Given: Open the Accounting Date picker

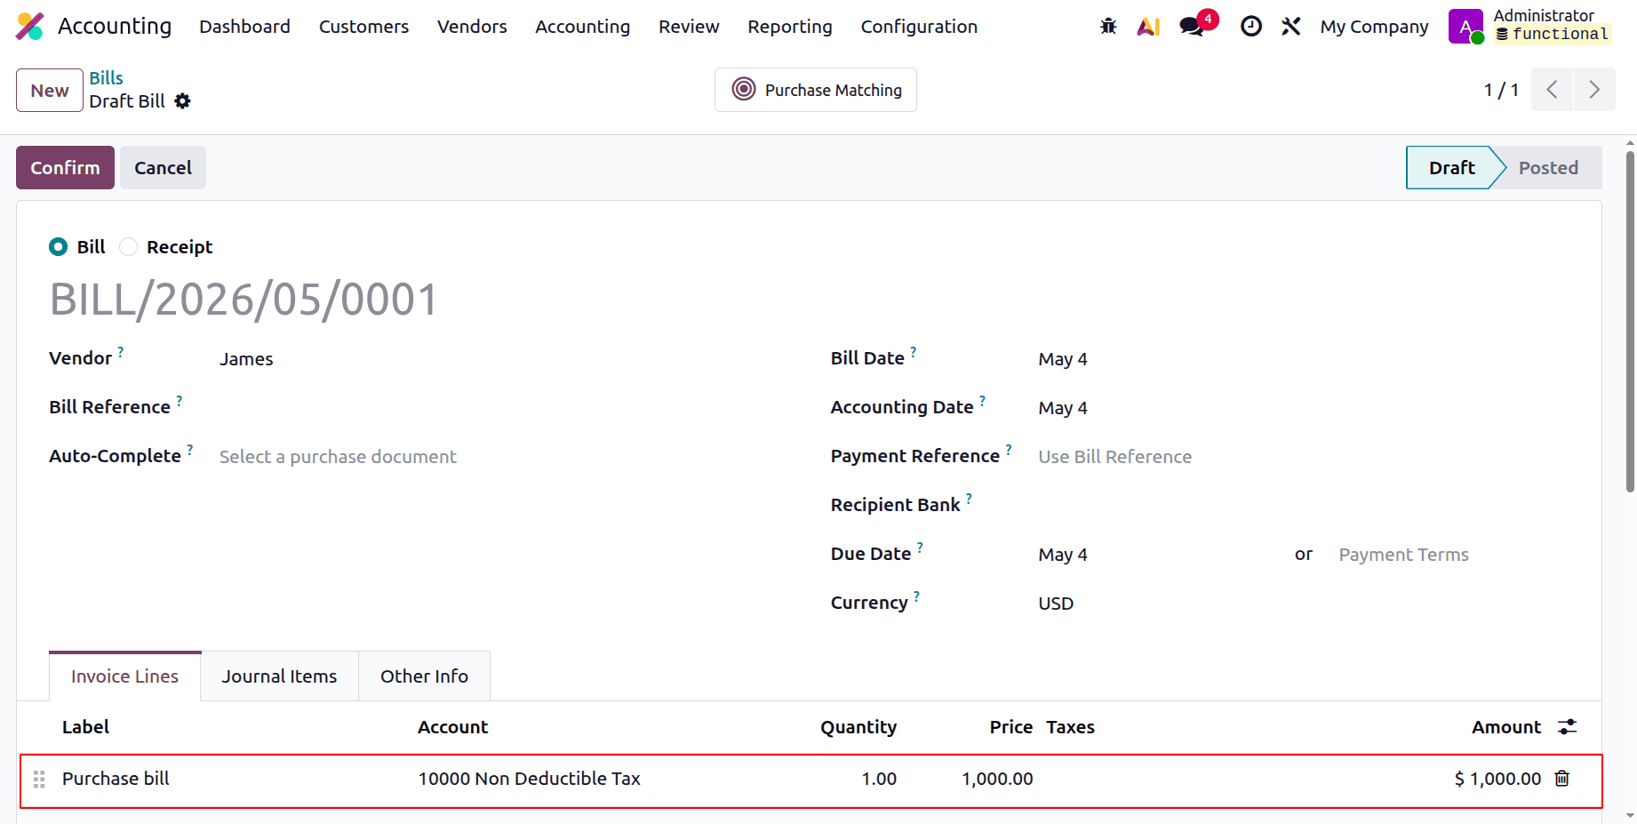Looking at the screenshot, I should 1304,408.
